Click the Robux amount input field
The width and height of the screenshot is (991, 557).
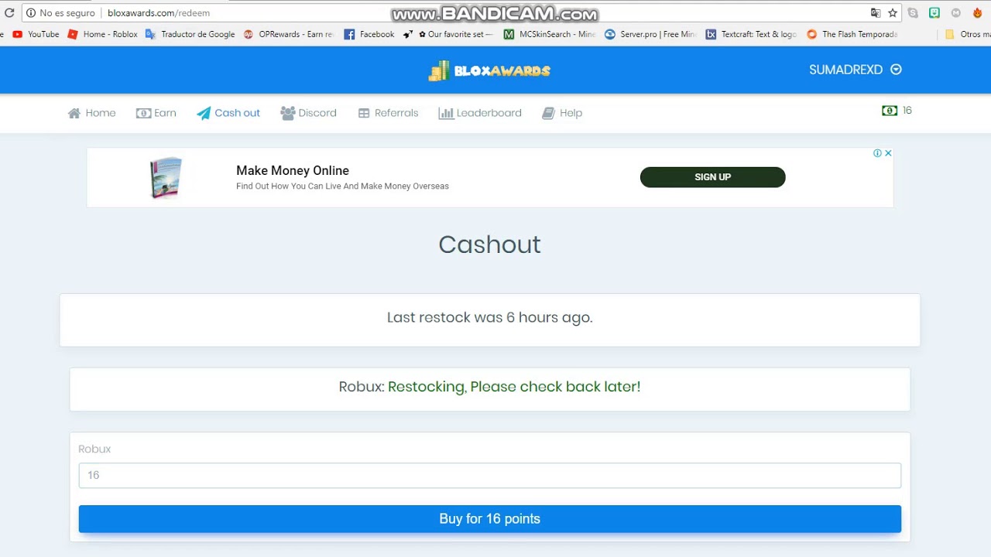490,475
